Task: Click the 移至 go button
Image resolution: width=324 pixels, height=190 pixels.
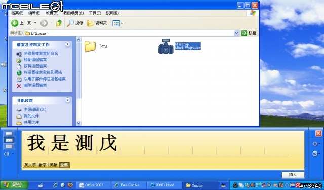Action: click(249, 33)
